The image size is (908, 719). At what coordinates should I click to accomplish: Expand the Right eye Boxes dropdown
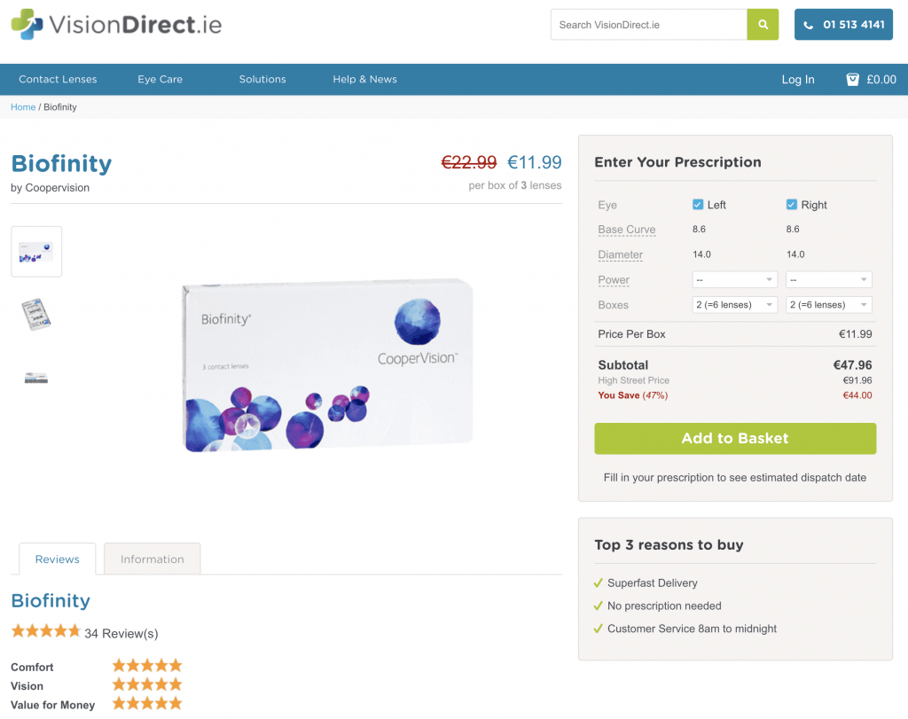pyautogui.click(x=829, y=304)
